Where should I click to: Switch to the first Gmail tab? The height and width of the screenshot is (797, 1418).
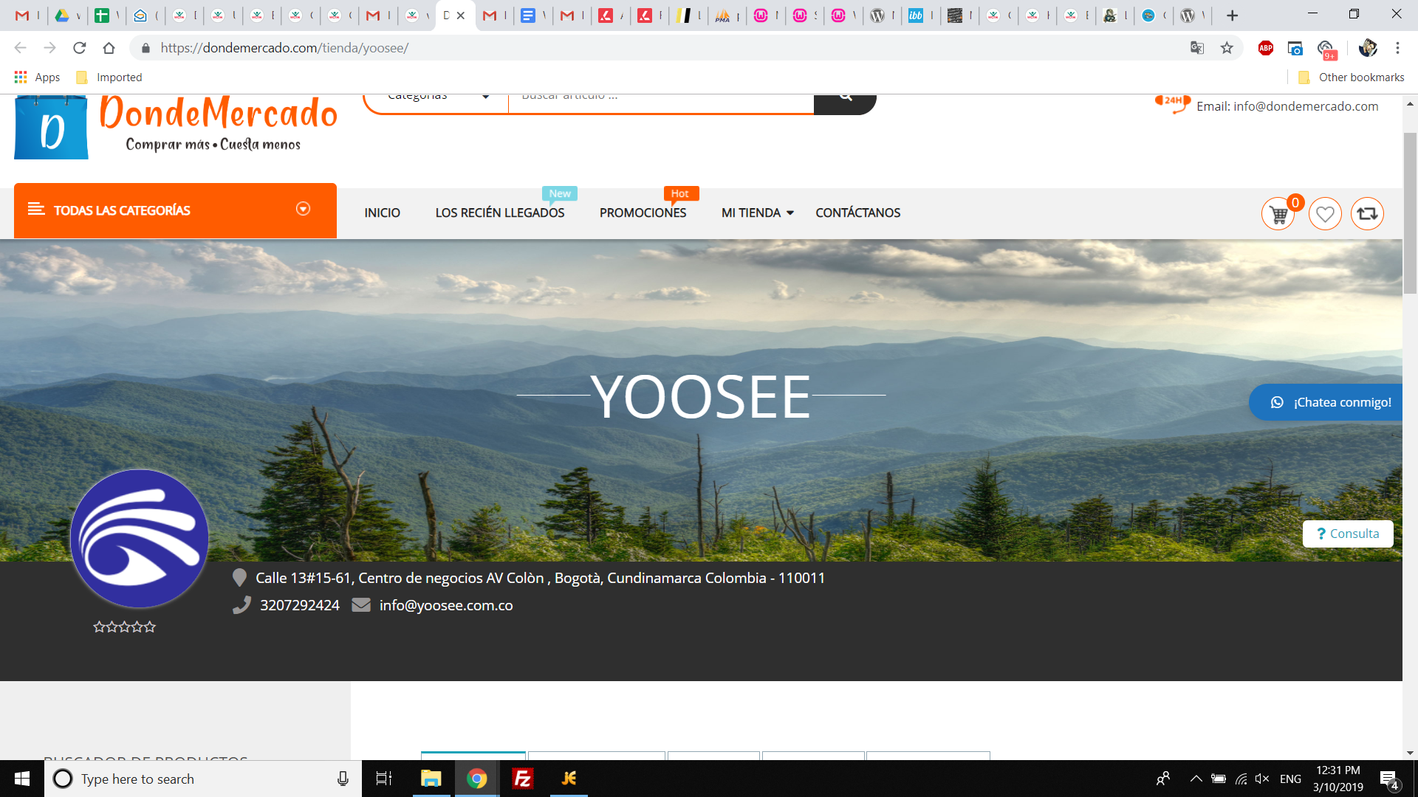click(27, 15)
